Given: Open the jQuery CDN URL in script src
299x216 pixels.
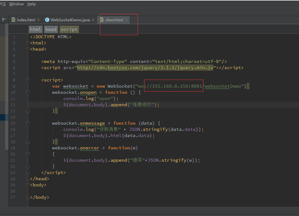Looking at the screenshot, I should click(145, 68).
